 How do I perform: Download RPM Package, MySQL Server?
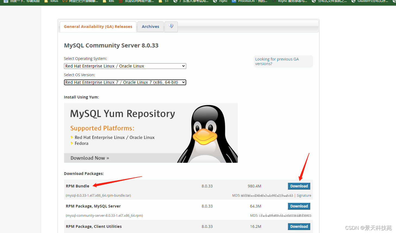(299, 206)
